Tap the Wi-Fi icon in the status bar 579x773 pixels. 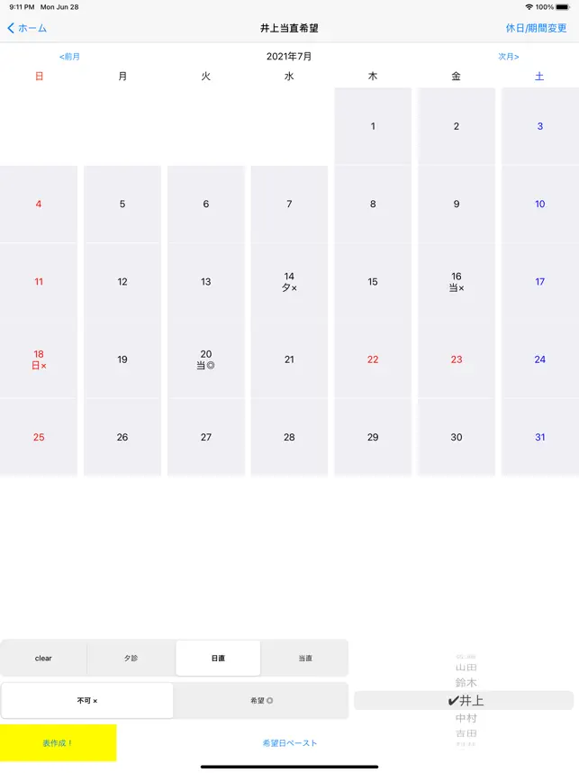coord(529,6)
